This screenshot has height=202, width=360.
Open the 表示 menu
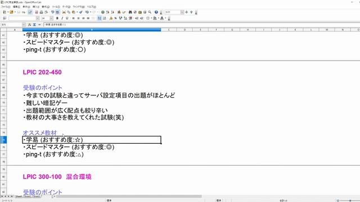[26, 7]
